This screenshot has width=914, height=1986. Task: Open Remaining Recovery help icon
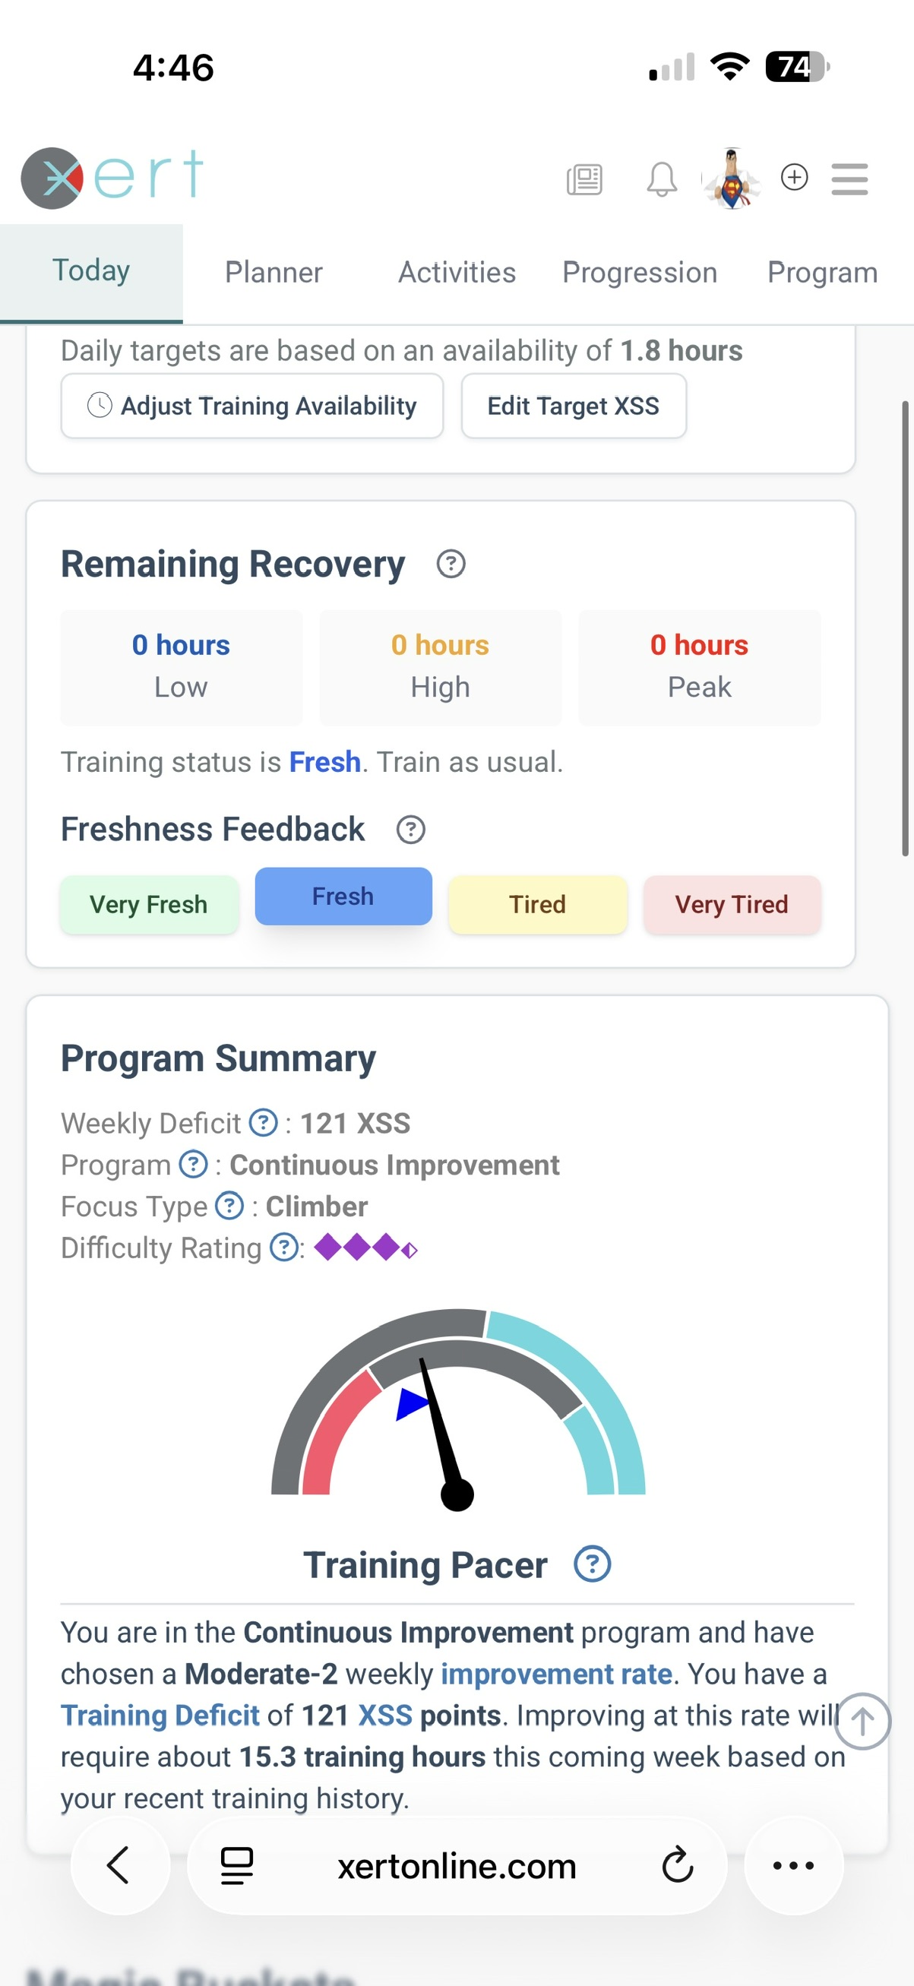pyautogui.click(x=451, y=564)
